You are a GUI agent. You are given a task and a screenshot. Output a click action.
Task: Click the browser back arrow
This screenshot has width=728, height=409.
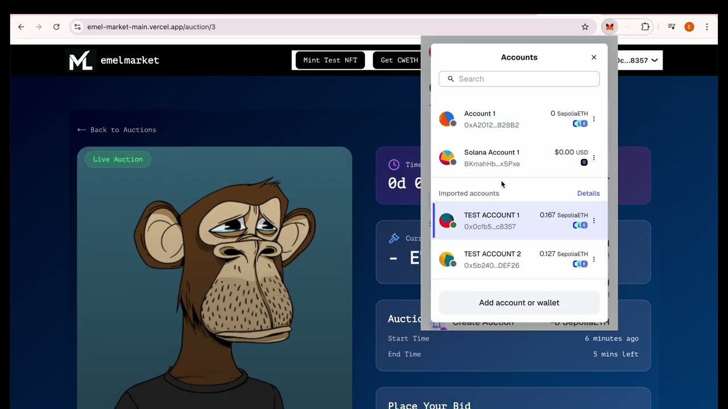(21, 27)
